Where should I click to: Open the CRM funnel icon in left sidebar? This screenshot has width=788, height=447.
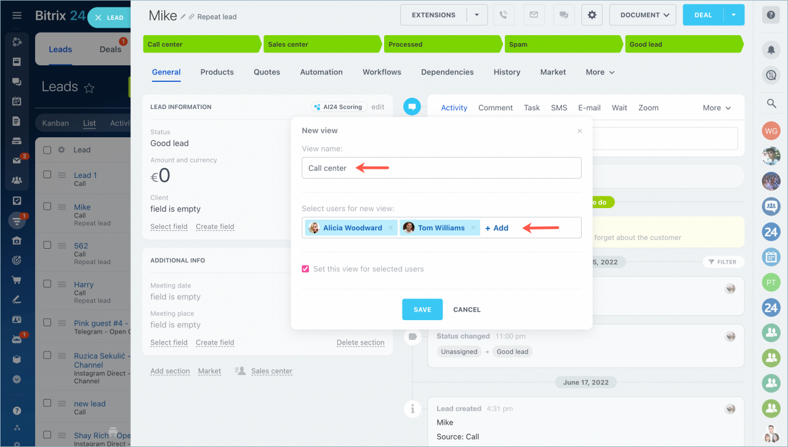coord(17,220)
